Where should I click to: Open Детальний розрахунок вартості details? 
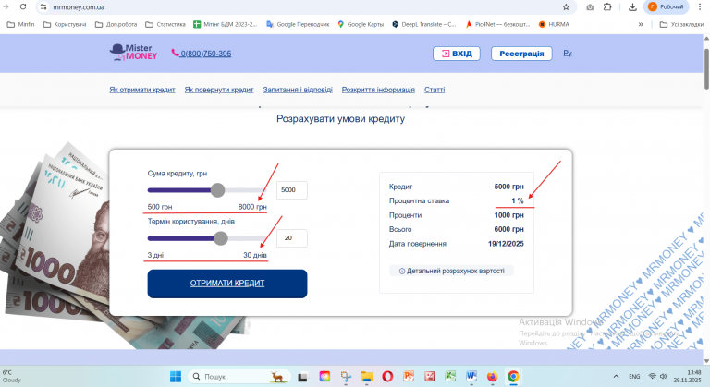click(x=451, y=272)
